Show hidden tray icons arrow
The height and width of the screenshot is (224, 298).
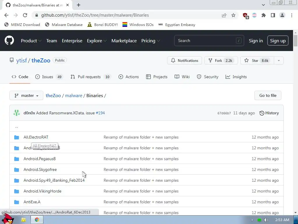(252, 220)
